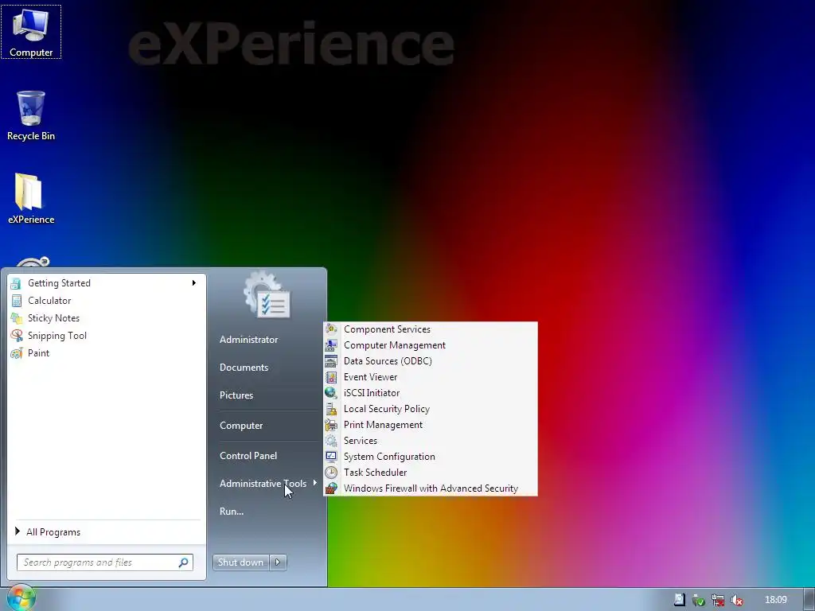Open the Computer desktop icon
This screenshot has height=611, width=815.
point(31,32)
